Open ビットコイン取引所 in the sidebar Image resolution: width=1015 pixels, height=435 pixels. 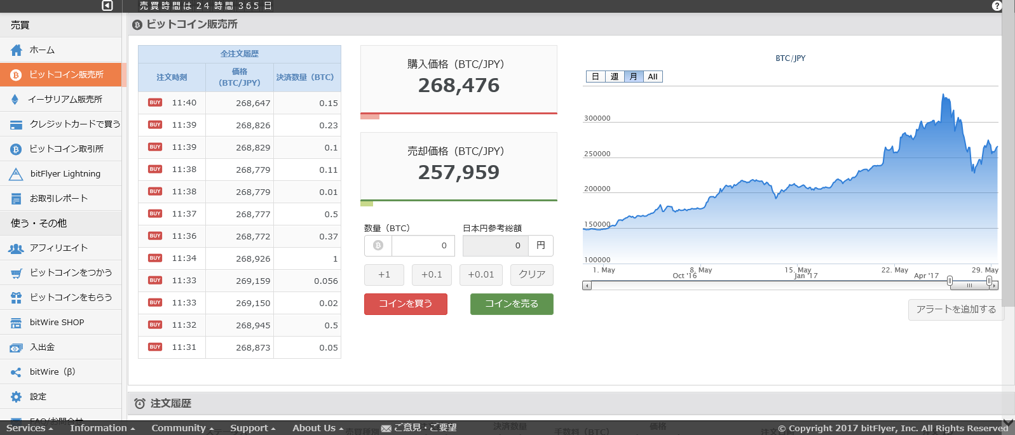66,149
